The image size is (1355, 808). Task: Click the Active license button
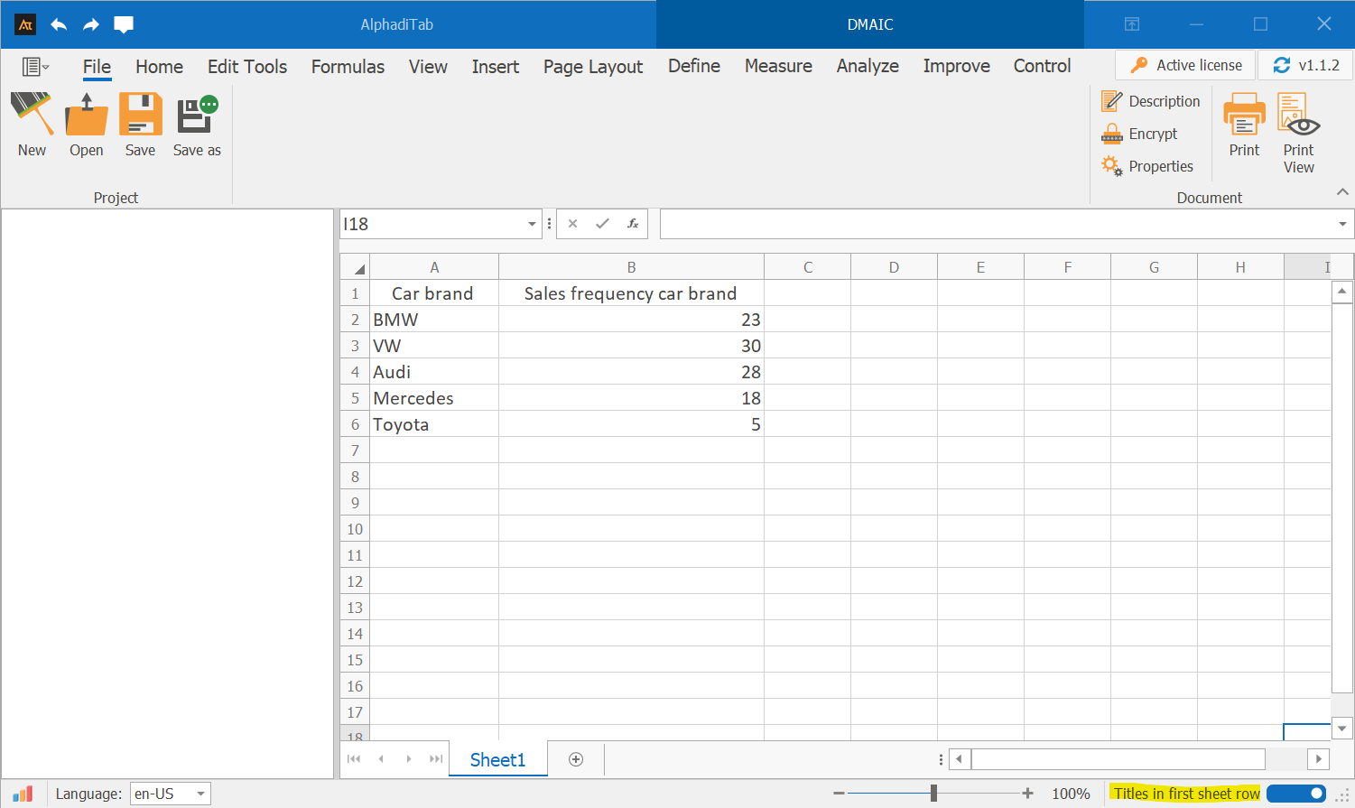pyautogui.click(x=1185, y=65)
